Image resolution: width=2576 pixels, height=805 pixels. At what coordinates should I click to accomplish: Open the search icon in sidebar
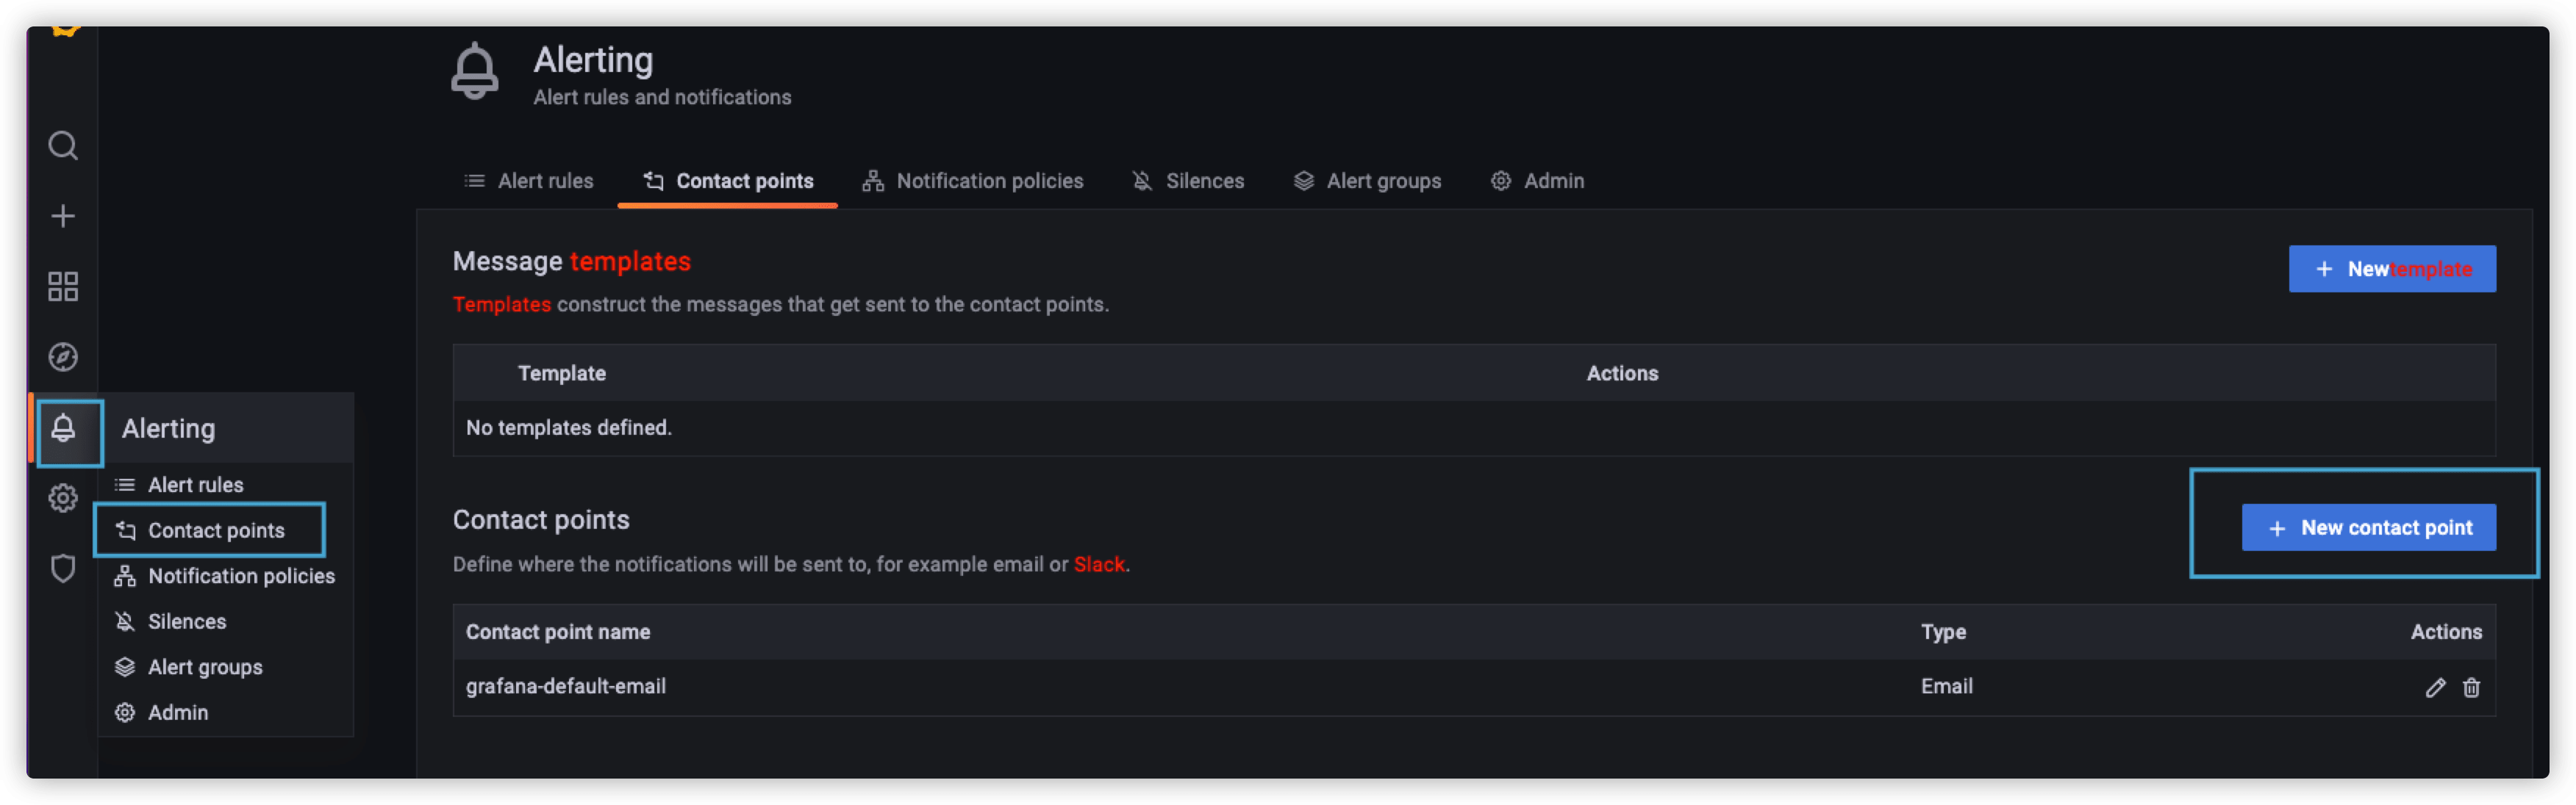pos(63,146)
